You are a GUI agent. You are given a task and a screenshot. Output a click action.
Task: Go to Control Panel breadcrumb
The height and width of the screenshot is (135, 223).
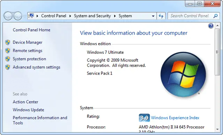click(54, 16)
